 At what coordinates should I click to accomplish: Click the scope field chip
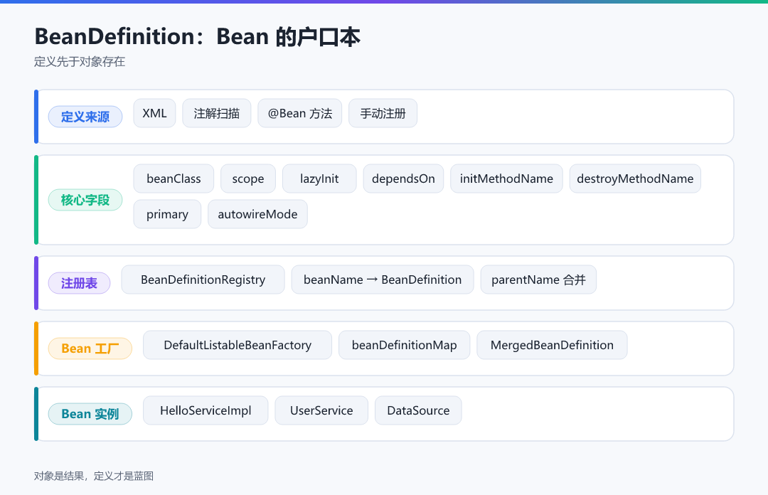(248, 179)
